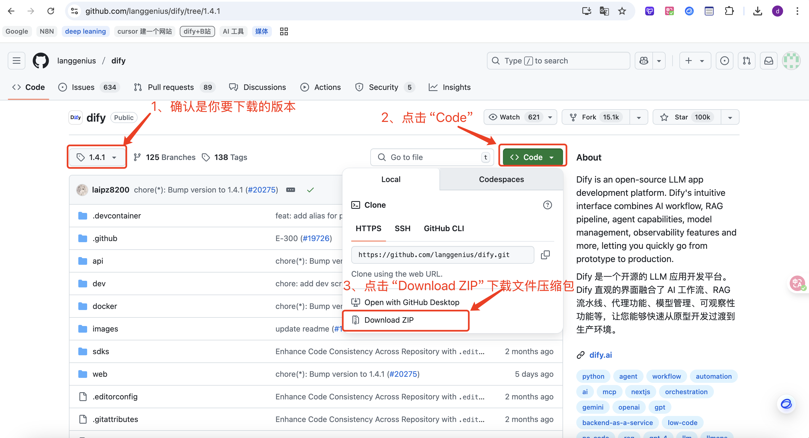Open the Issues tab
The width and height of the screenshot is (809, 438).
click(x=89, y=87)
